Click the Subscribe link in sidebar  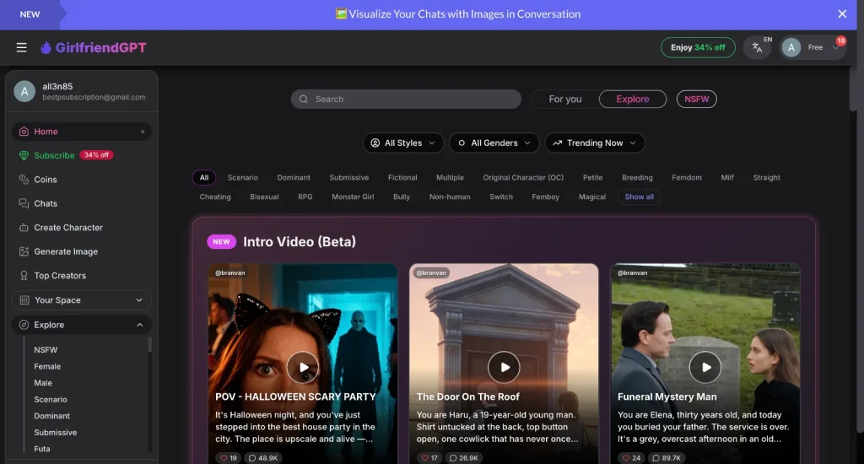pos(54,155)
